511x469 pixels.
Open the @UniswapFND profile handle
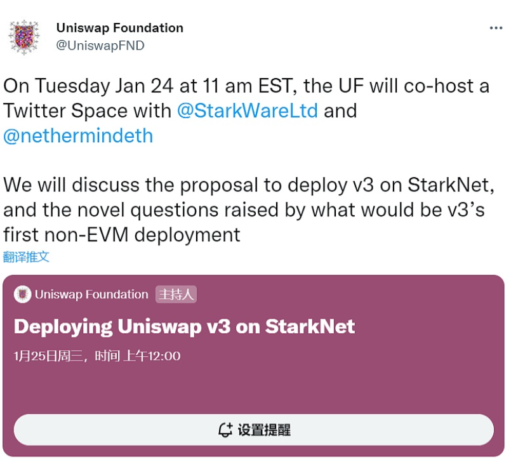[x=101, y=46]
